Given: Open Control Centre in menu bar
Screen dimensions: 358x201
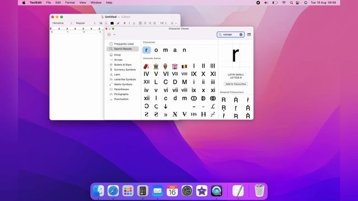Looking at the screenshot, I should [298, 3].
